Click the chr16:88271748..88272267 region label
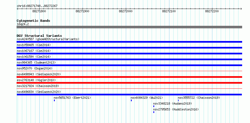The height and width of the screenshot is (123, 250). point(37,6)
